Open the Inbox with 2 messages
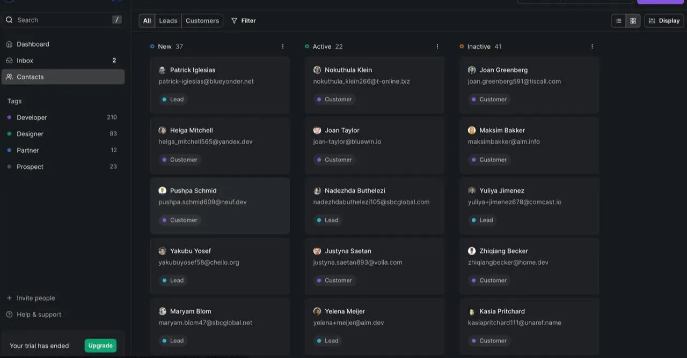687x358 pixels. click(x=25, y=61)
